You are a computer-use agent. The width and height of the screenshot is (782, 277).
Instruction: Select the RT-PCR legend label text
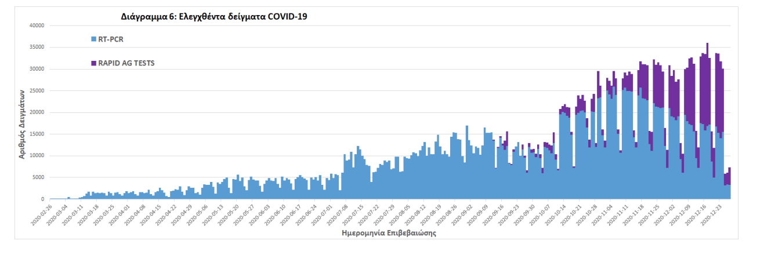coord(111,39)
